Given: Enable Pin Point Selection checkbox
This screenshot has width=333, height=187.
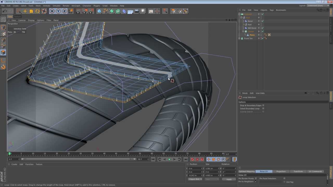Looking at the screenshot, I should [284, 178].
